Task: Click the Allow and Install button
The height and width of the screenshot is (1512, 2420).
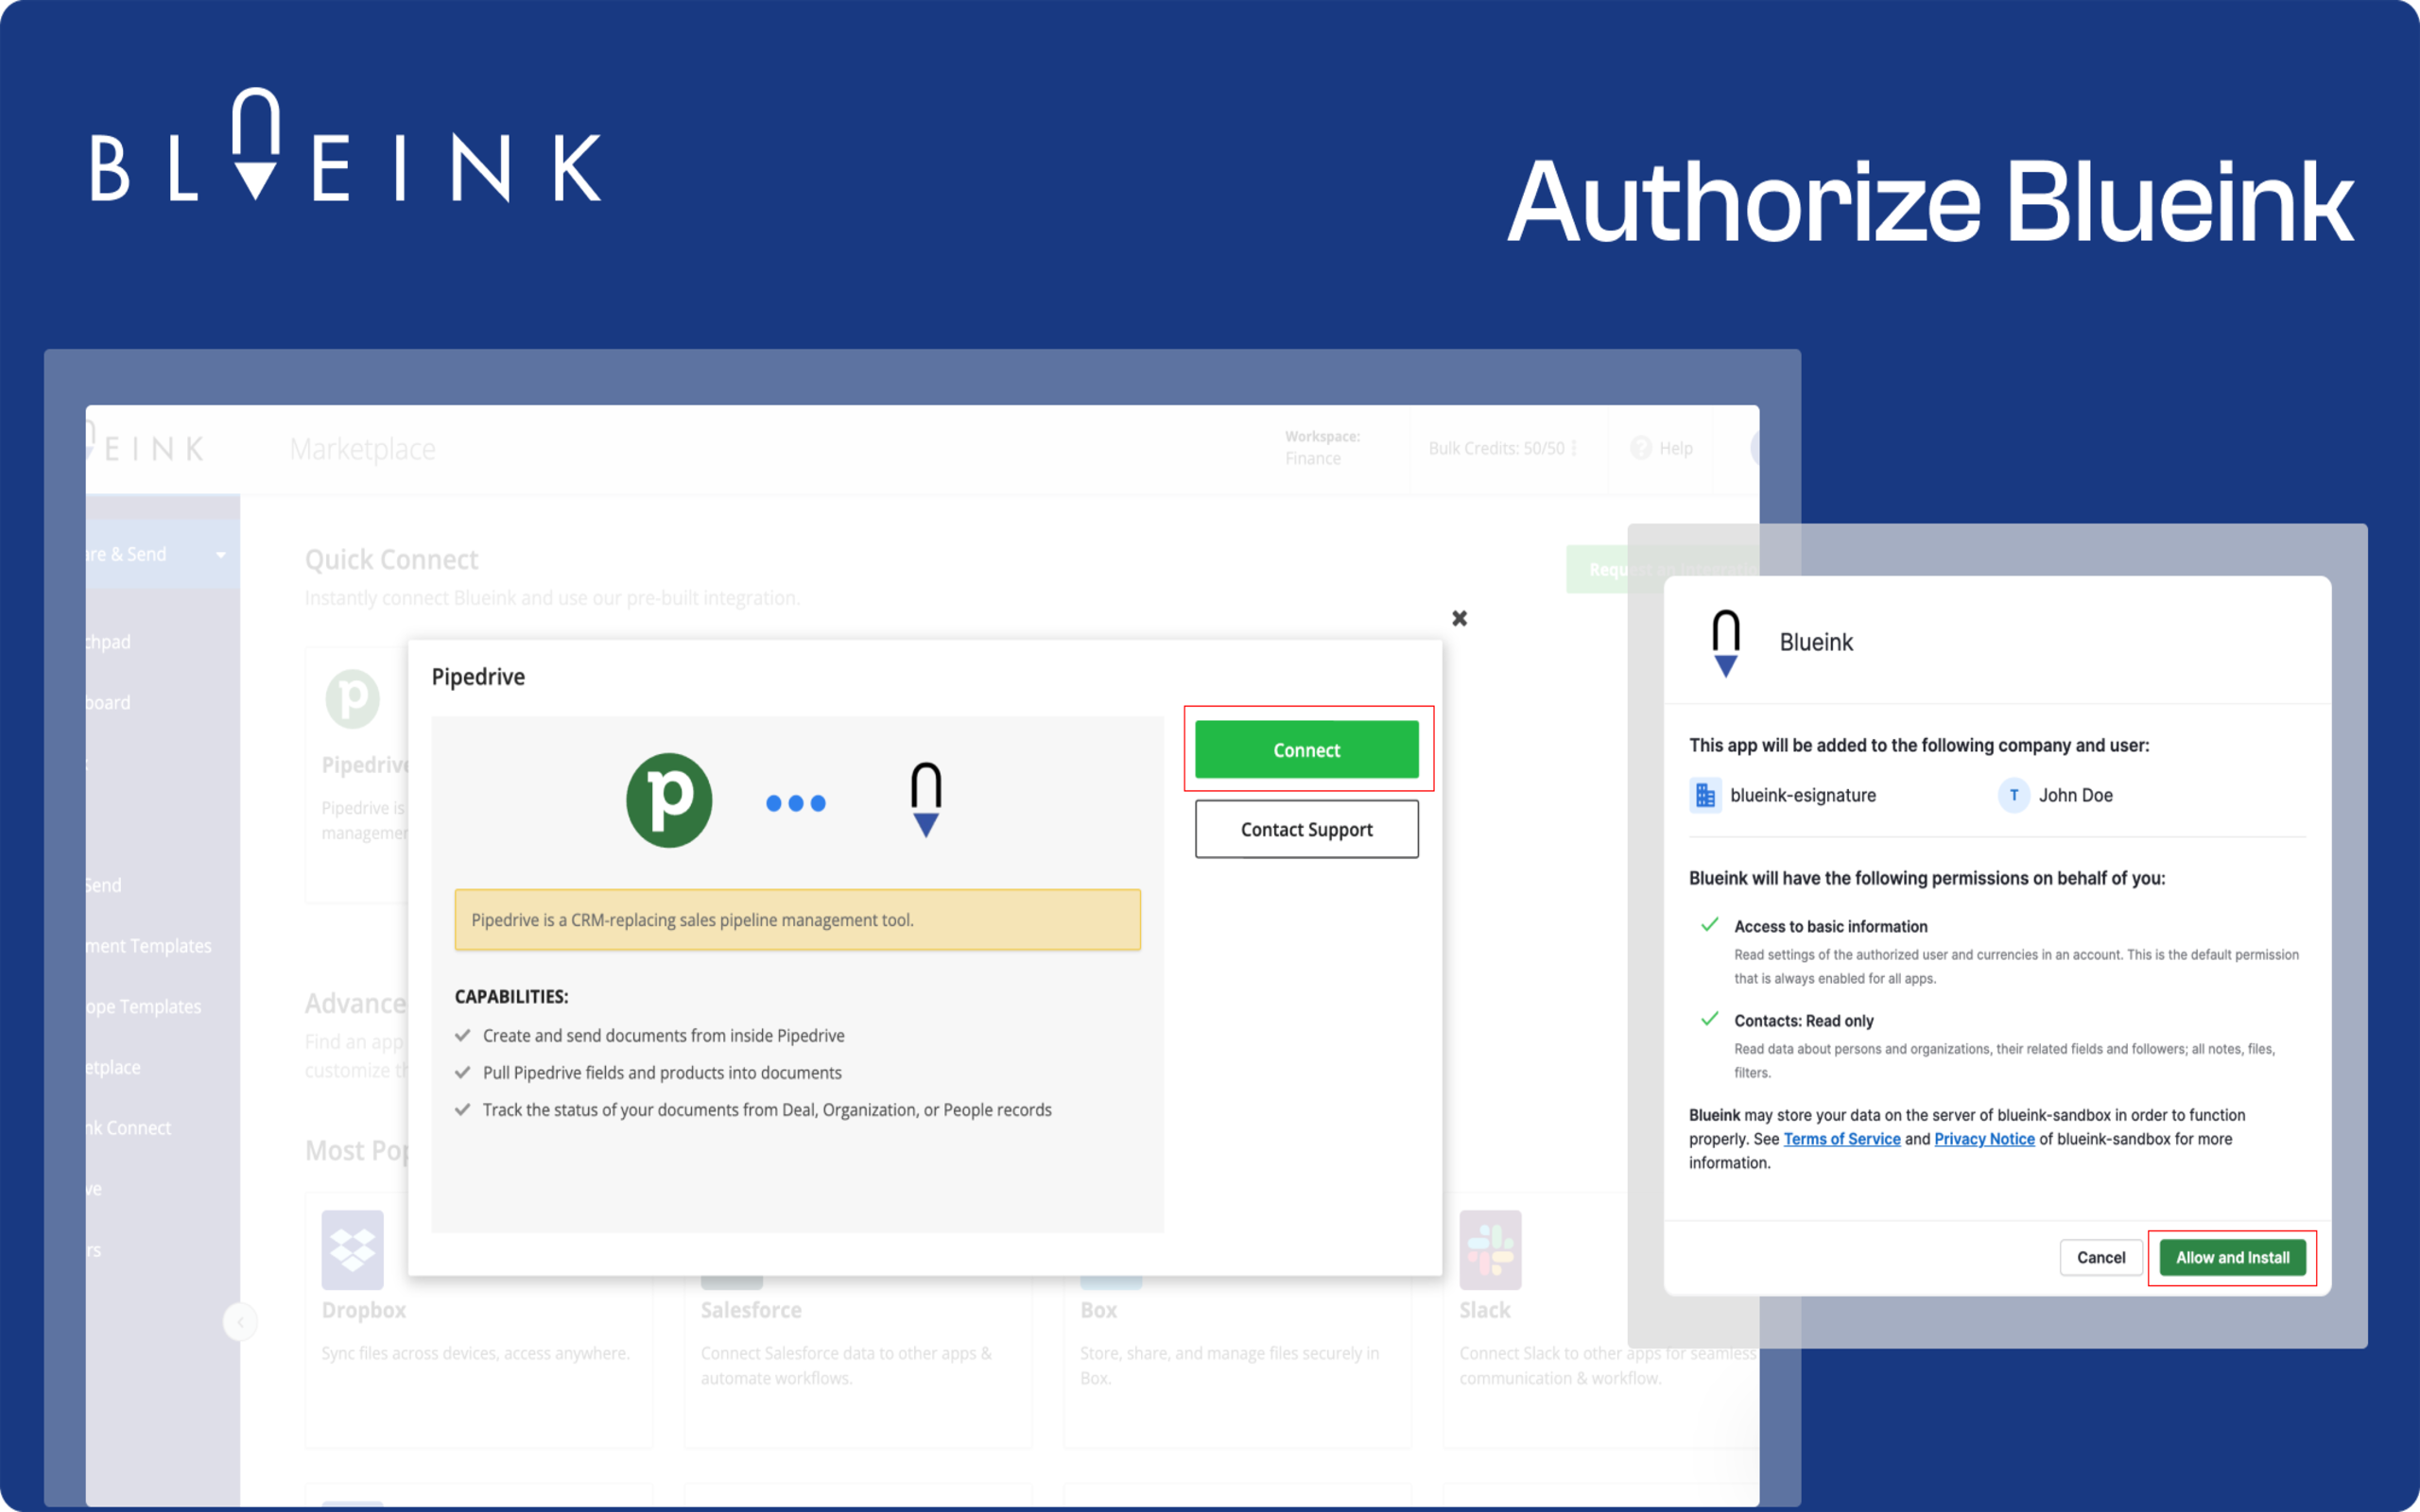Action: [x=2232, y=1257]
